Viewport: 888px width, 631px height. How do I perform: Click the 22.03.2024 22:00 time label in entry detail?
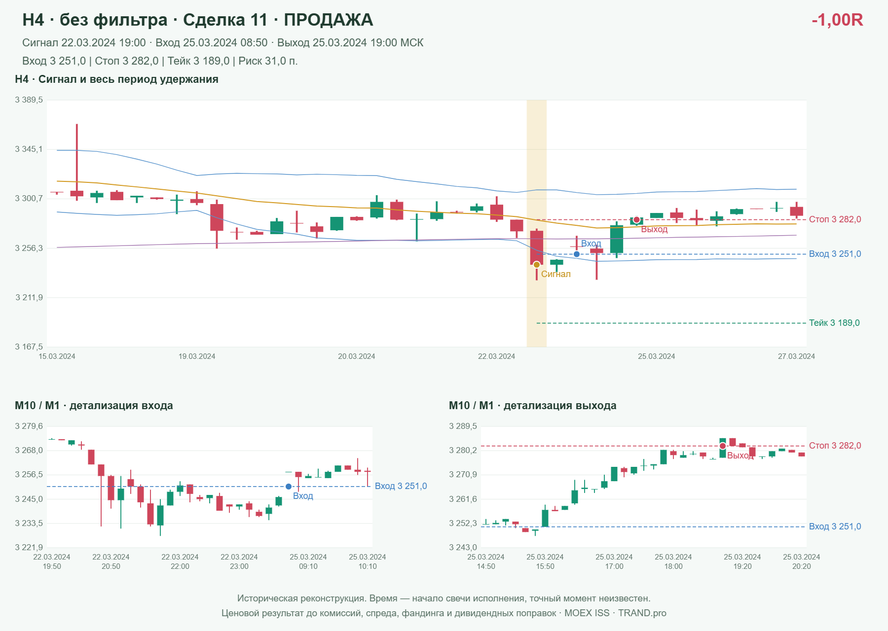point(180,561)
